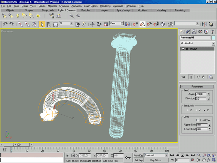Viewport: 217px width, 163px height.
Task: Open the Material Editor sphere icon
Action: coord(211,24)
